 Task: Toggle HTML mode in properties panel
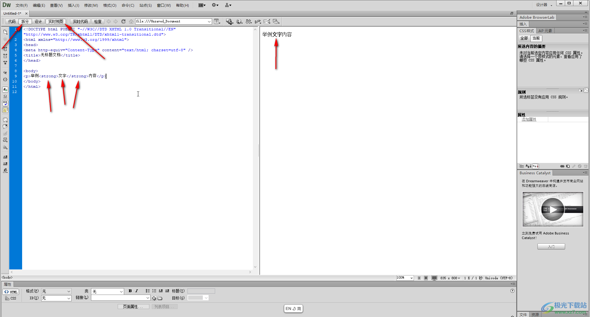coord(11,292)
